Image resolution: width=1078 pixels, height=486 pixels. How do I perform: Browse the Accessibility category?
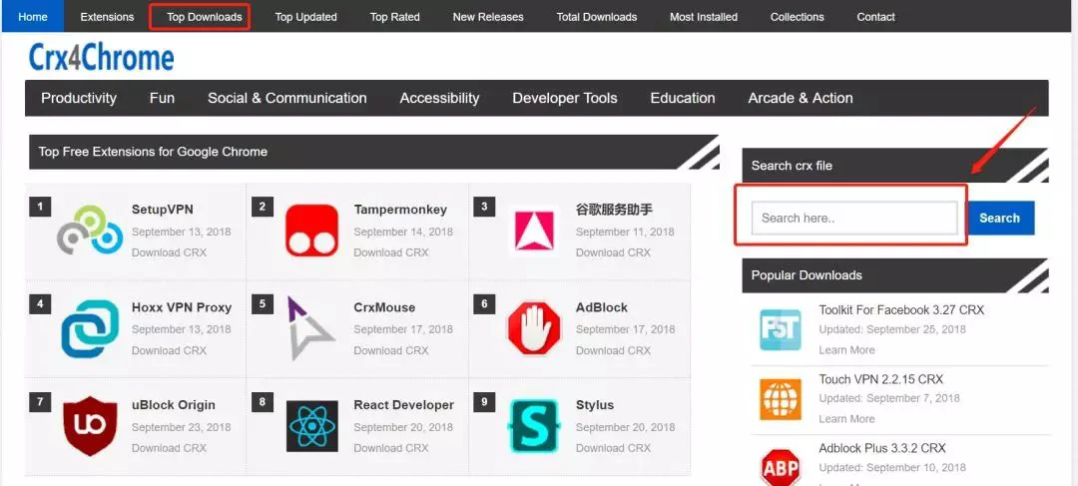(x=439, y=99)
